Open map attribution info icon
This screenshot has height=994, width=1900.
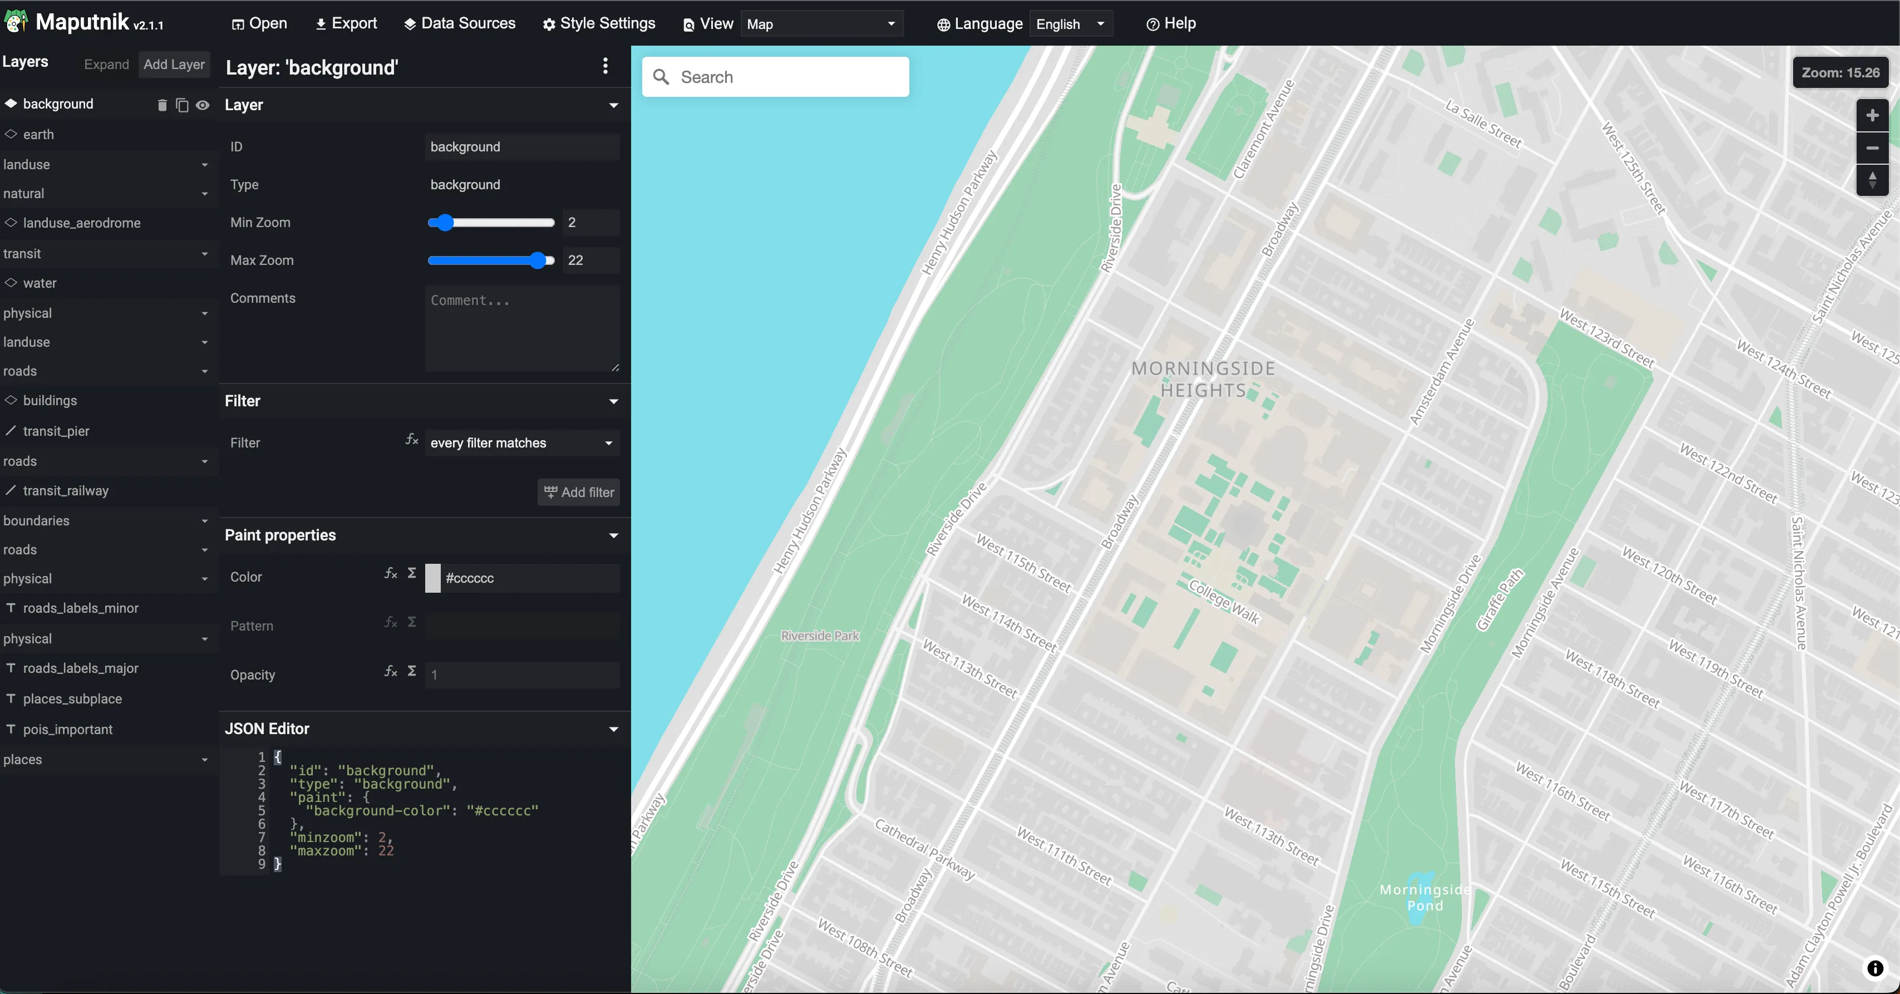coord(1874,968)
